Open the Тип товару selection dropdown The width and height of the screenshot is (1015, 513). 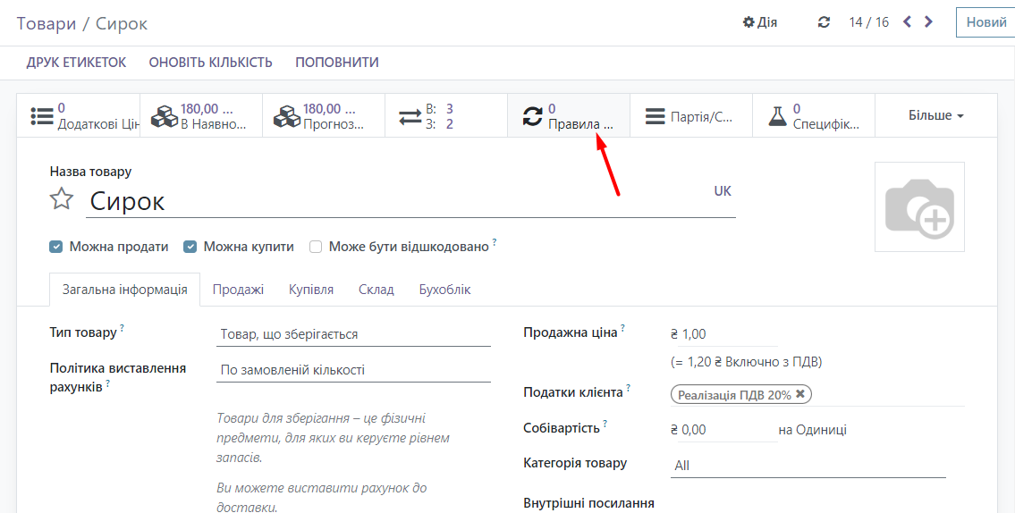[x=354, y=334]
